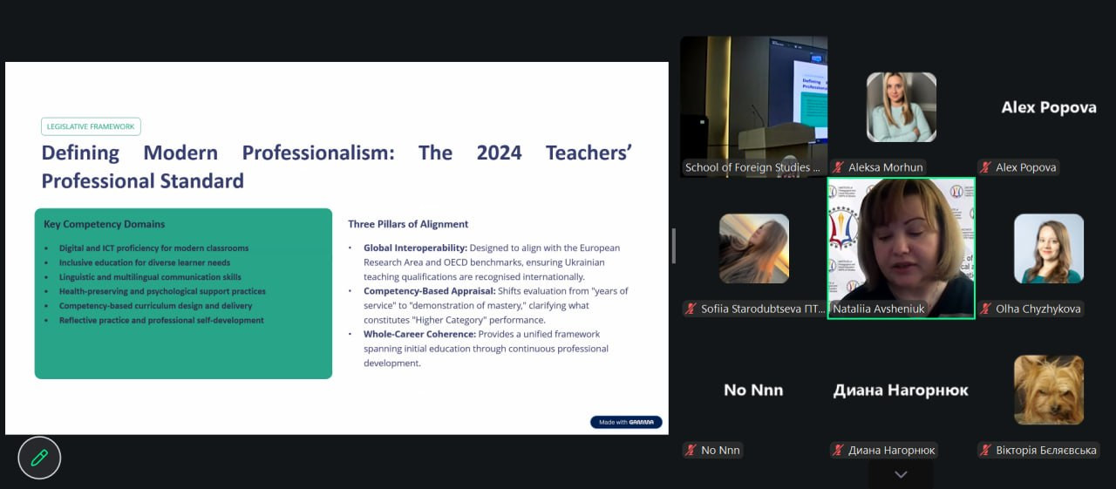Select the Alex Popova name tile
The height and width of the screenshot is (489, 1116).
pyautogui.click(x=1048, y=107)
